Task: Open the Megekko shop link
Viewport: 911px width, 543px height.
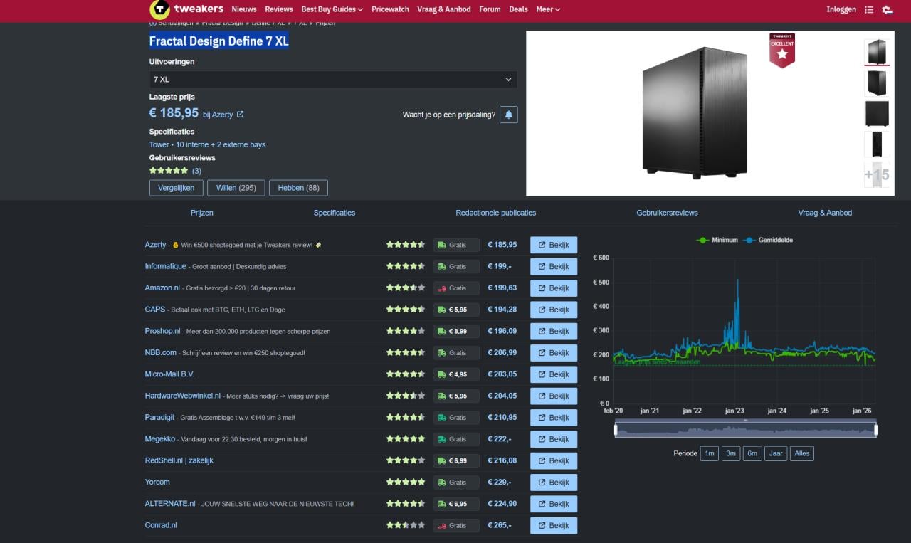Action: (159, 439)
